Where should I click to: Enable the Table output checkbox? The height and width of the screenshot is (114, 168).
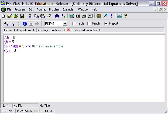point(74,23)
